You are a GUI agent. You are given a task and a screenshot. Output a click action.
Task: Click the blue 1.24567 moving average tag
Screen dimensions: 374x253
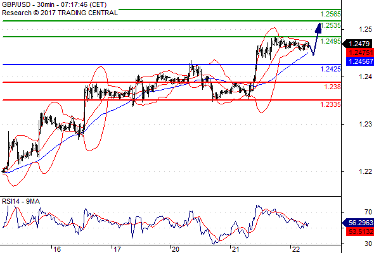pos(360,61)
